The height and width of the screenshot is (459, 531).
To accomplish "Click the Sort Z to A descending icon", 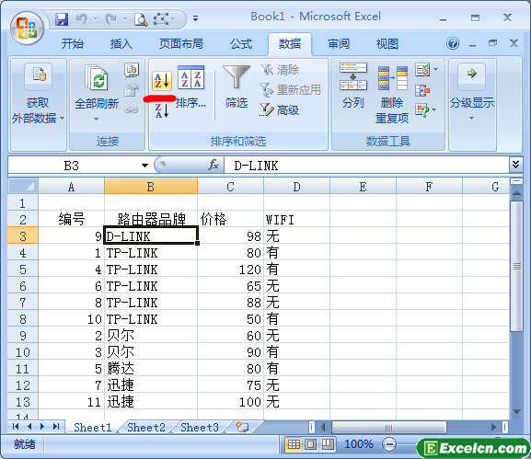I will pos(162,111).
